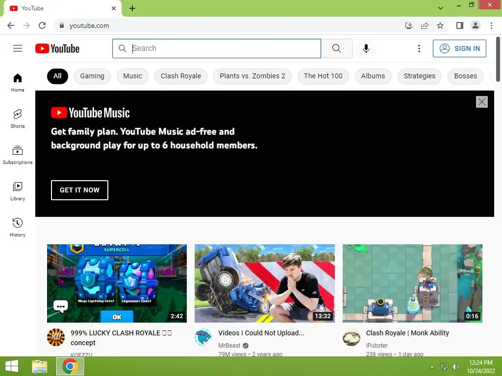The image size is (502, 376).
Task: Go forward in Chrome
Action: click(26, 25)
